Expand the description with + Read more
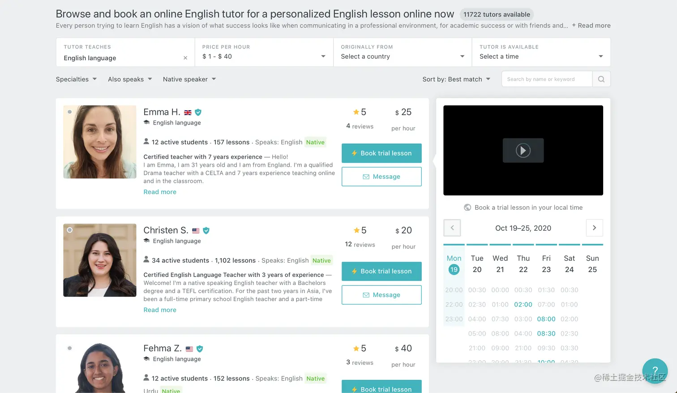Viewport: 677px width, 393px height. (591, 26)
